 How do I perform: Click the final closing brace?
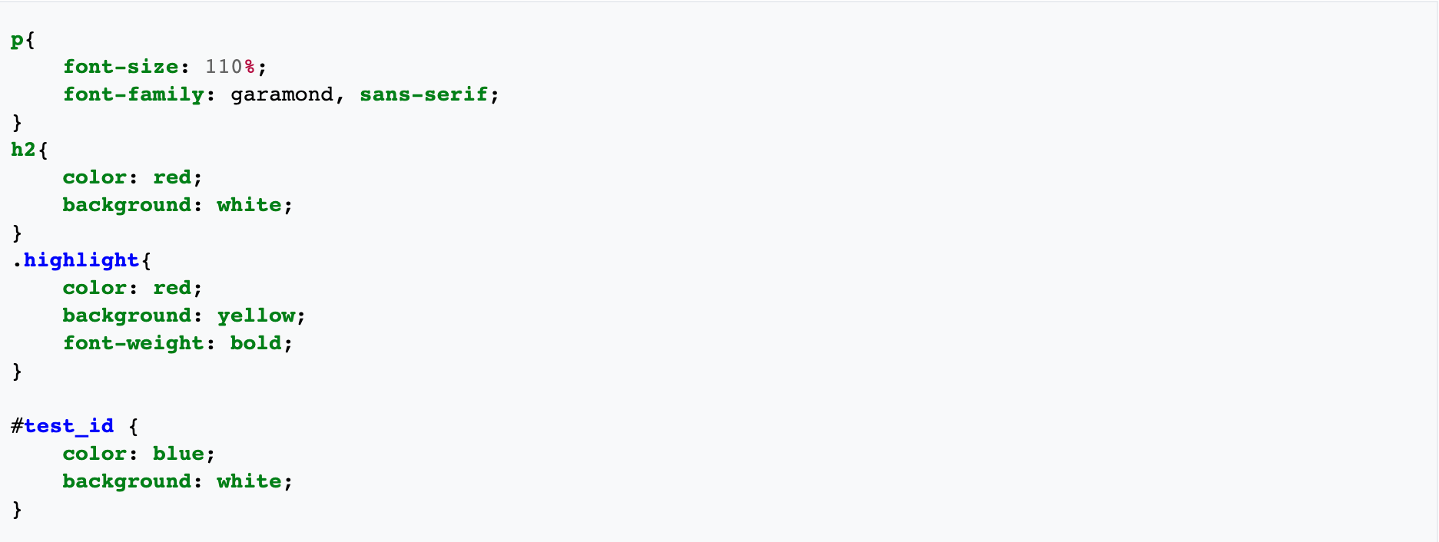(17, 510)
